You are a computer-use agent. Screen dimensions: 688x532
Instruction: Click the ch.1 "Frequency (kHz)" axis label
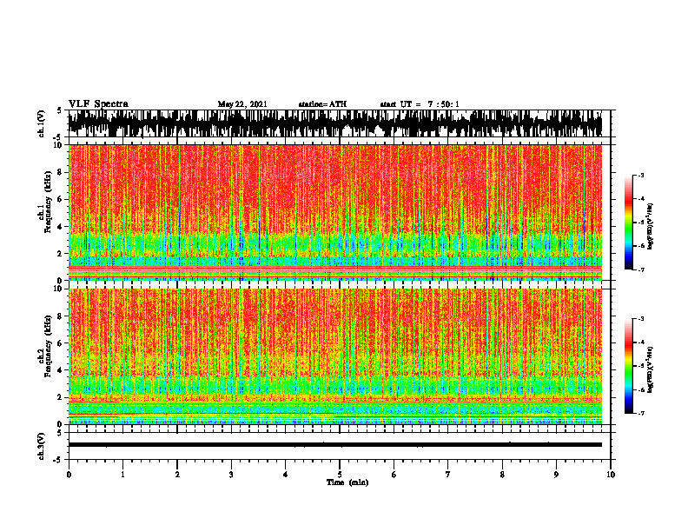point(48,202)
